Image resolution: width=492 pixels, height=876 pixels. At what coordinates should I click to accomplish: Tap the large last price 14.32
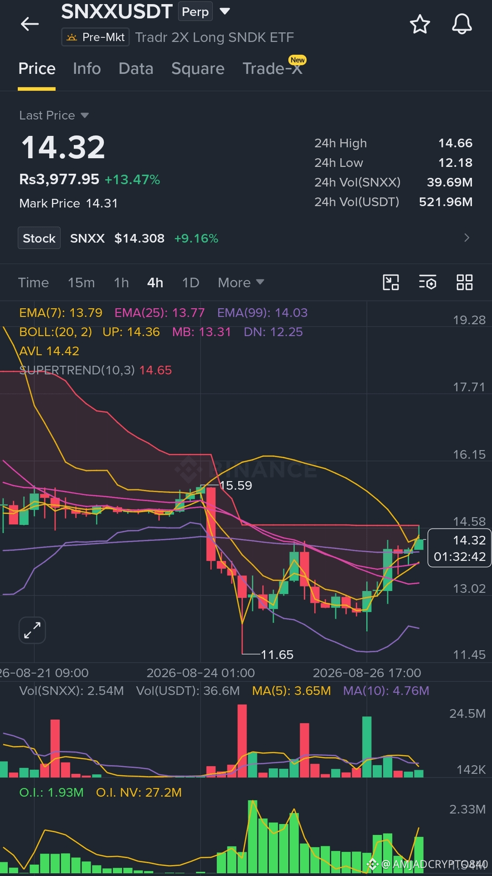63,147
